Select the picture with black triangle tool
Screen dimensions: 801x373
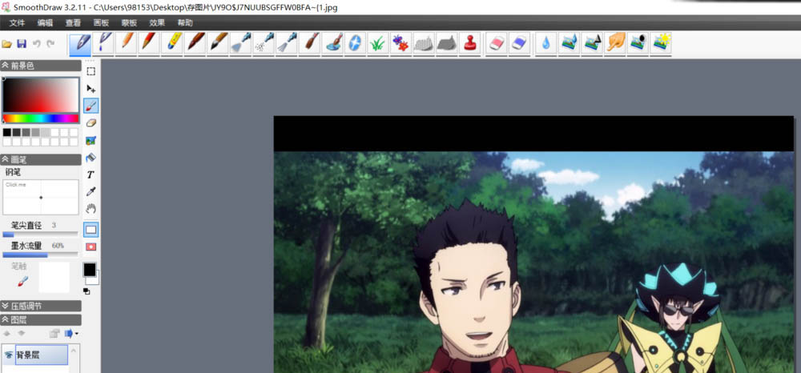(592, 43)
